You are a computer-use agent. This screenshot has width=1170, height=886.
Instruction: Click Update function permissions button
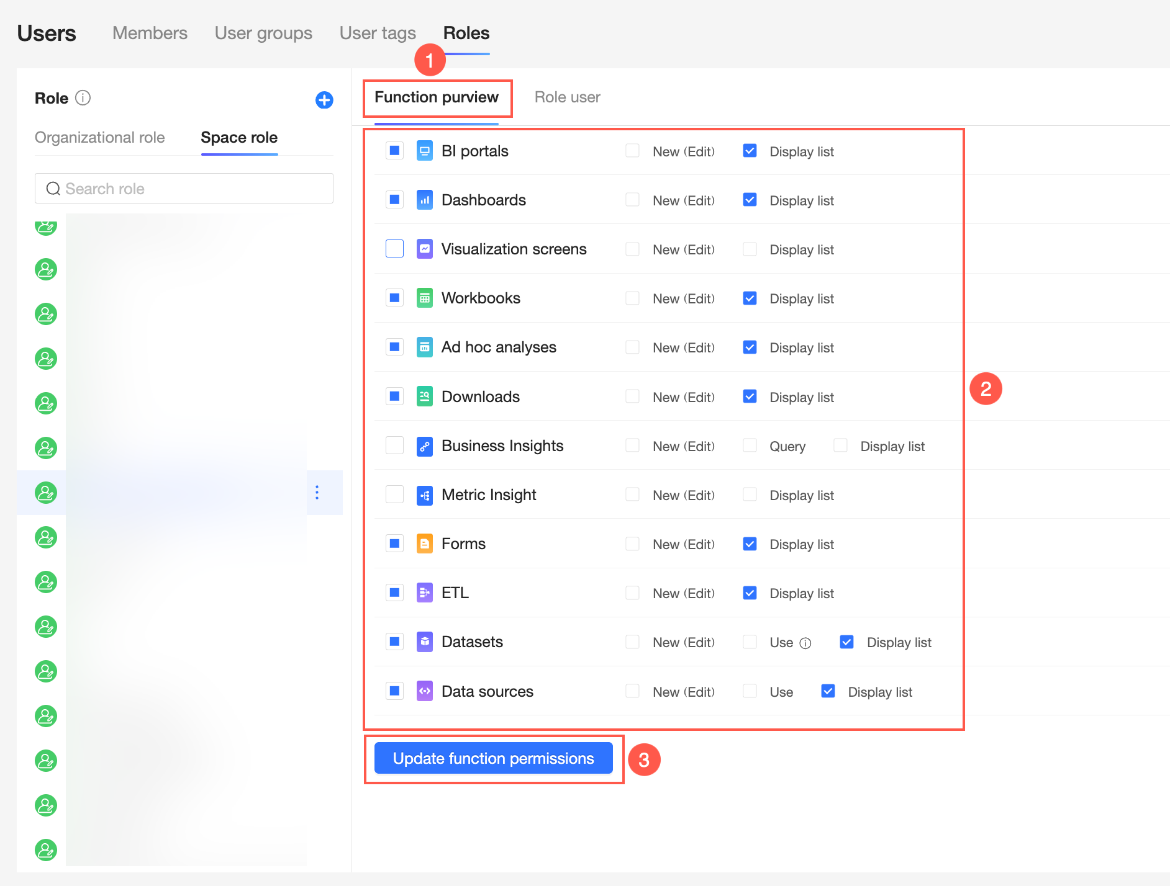click(494, 758)
